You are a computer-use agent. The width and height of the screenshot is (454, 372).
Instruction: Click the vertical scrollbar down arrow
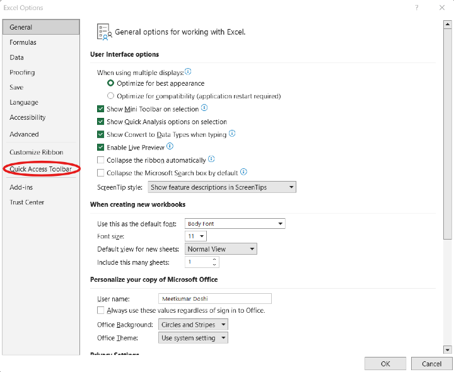click(447, 349)
